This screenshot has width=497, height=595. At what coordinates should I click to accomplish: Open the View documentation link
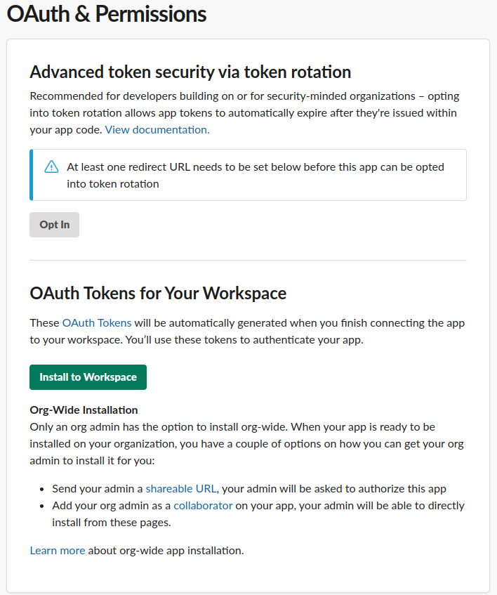pyautogui.click(x=156, y=130)
